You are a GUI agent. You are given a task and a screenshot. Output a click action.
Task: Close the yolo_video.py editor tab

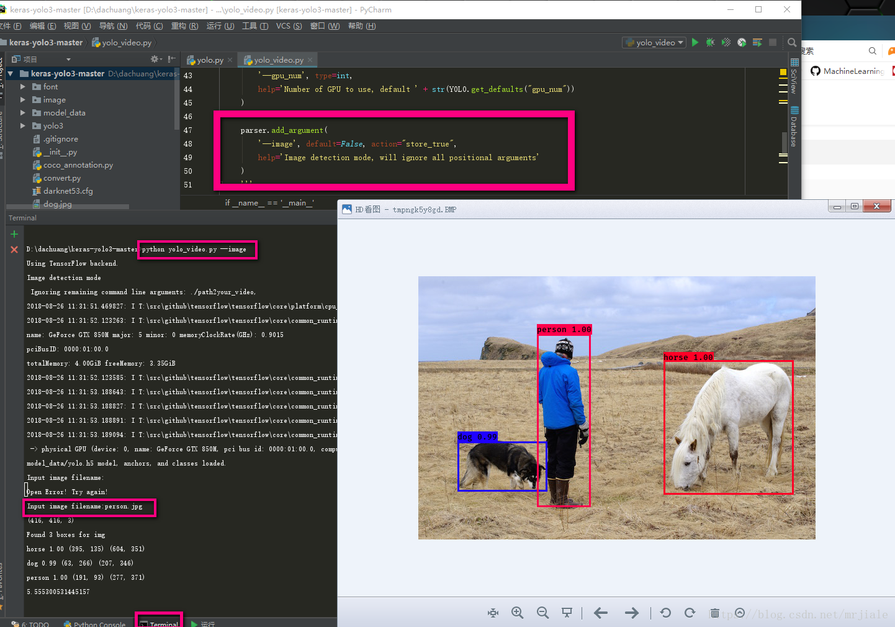tap(310, 60)
